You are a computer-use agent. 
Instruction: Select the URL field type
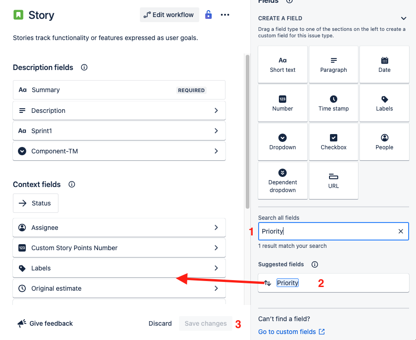pyautogui.click(x=333, y=180)
